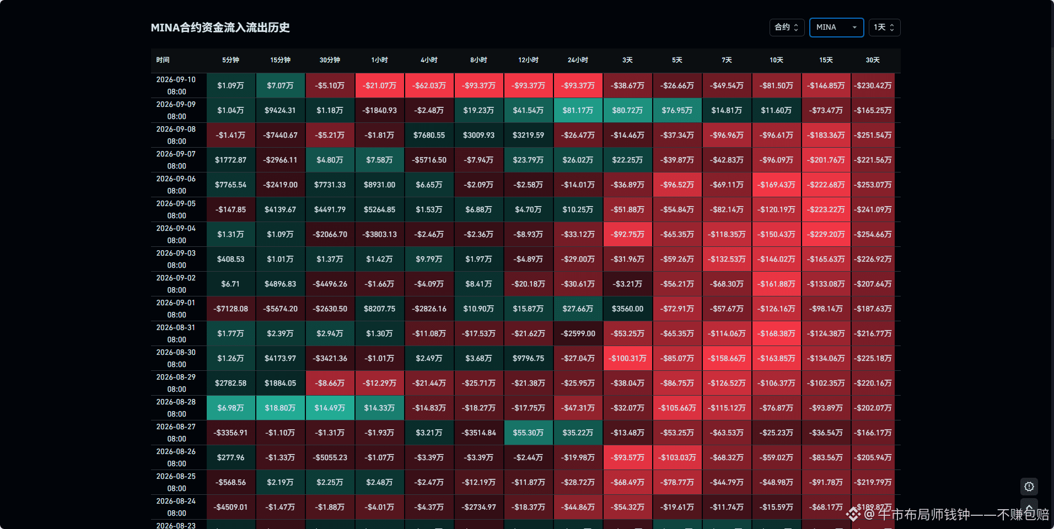
Task: Click the -$230.42万 cell under 30天
Action: 873,85
